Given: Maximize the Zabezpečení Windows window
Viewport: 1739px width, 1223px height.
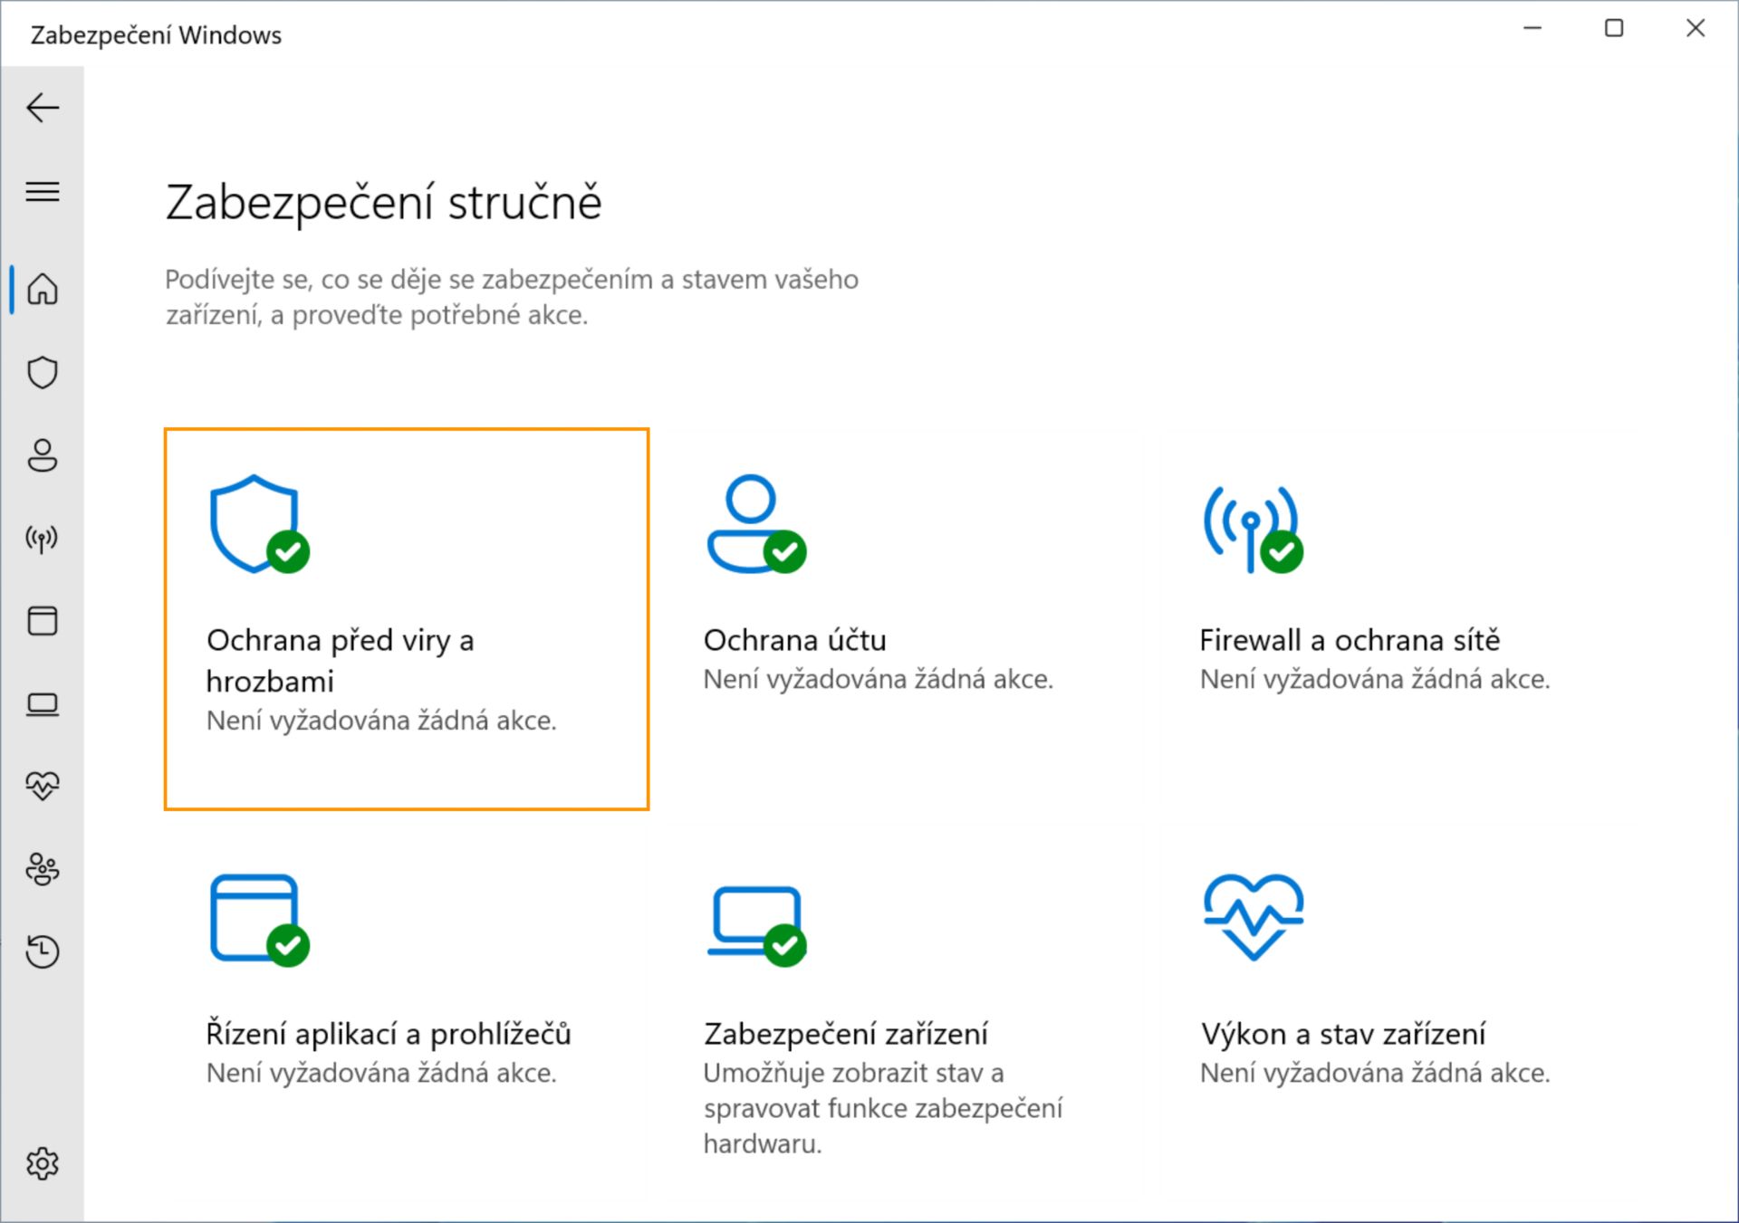Looking at the screenshot, I should [1614, 29].
